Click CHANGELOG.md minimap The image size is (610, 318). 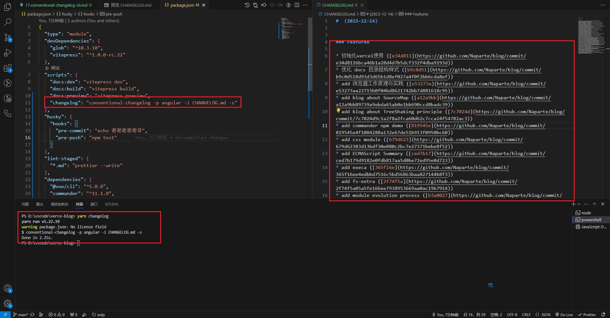592,35
